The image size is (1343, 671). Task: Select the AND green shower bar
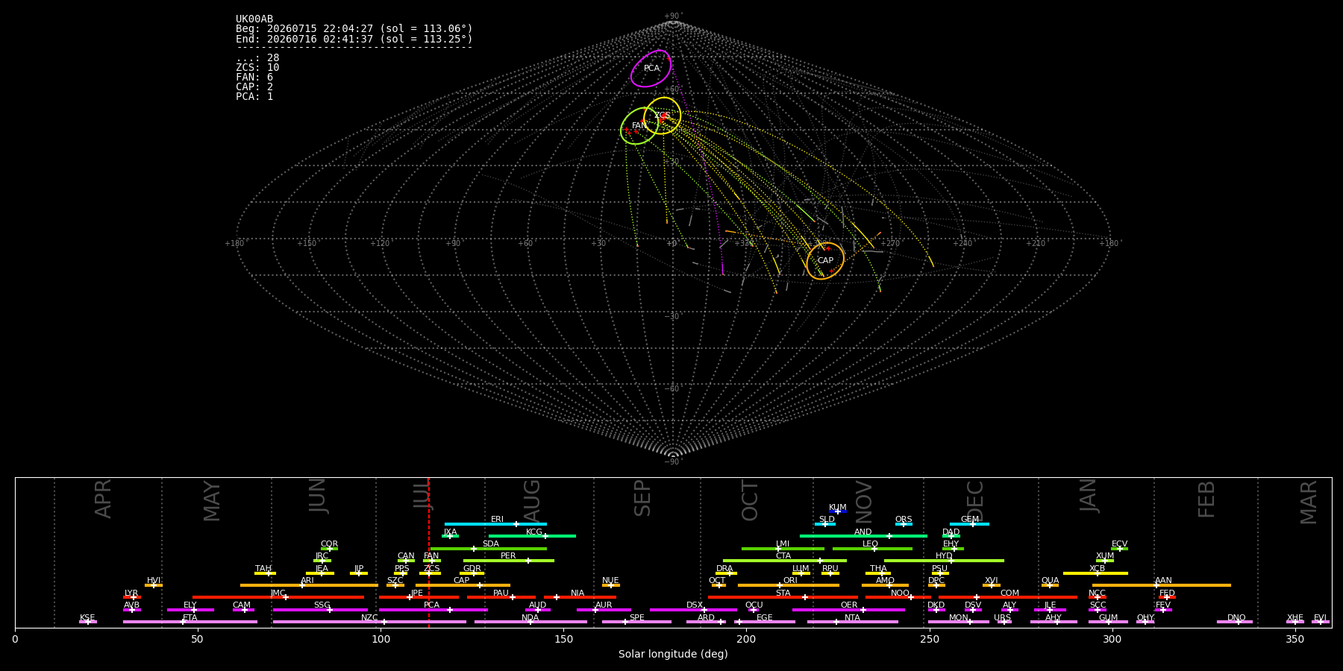coord(863,536)
